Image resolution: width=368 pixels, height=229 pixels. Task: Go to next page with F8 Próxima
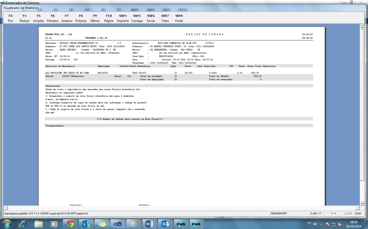point(81,18)
